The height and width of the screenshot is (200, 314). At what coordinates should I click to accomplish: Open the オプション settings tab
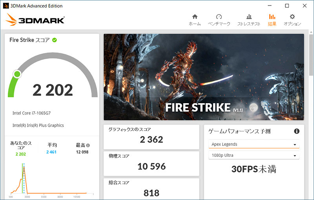point(292,20)
